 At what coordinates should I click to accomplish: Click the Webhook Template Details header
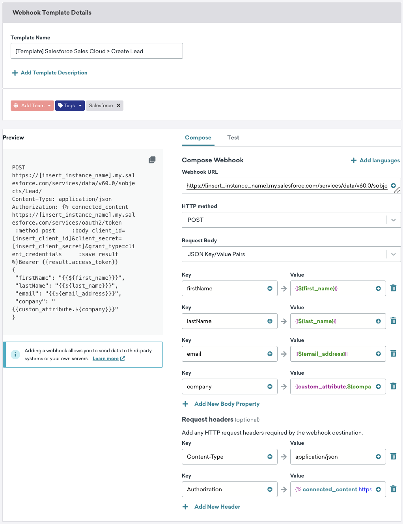pyautogui.click(x=52, y=13)
